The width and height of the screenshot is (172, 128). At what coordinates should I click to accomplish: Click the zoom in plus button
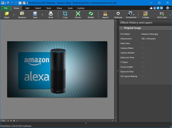coord(14,121)
